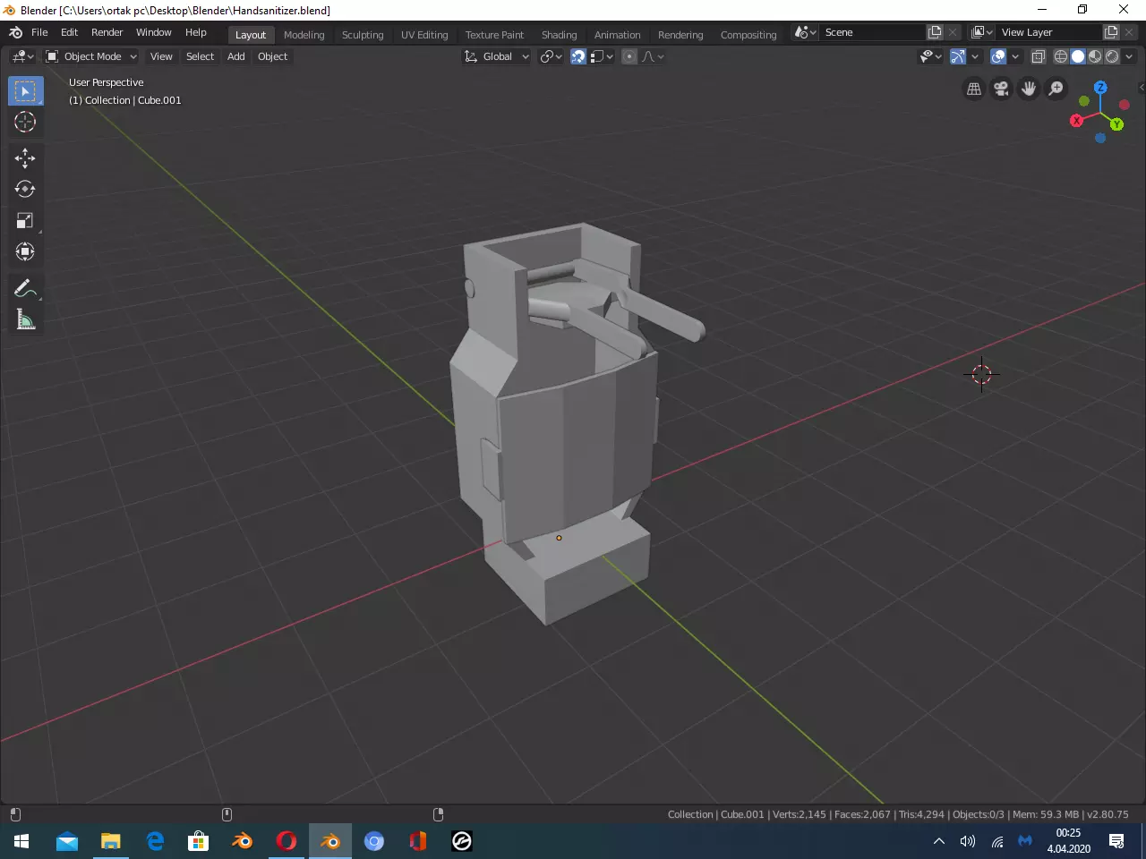This screenshot has height=859, width=1146.
Task: Select the Rotate tool
Action: 25,189
